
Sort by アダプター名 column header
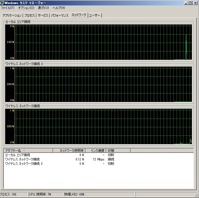click(28, 151)
